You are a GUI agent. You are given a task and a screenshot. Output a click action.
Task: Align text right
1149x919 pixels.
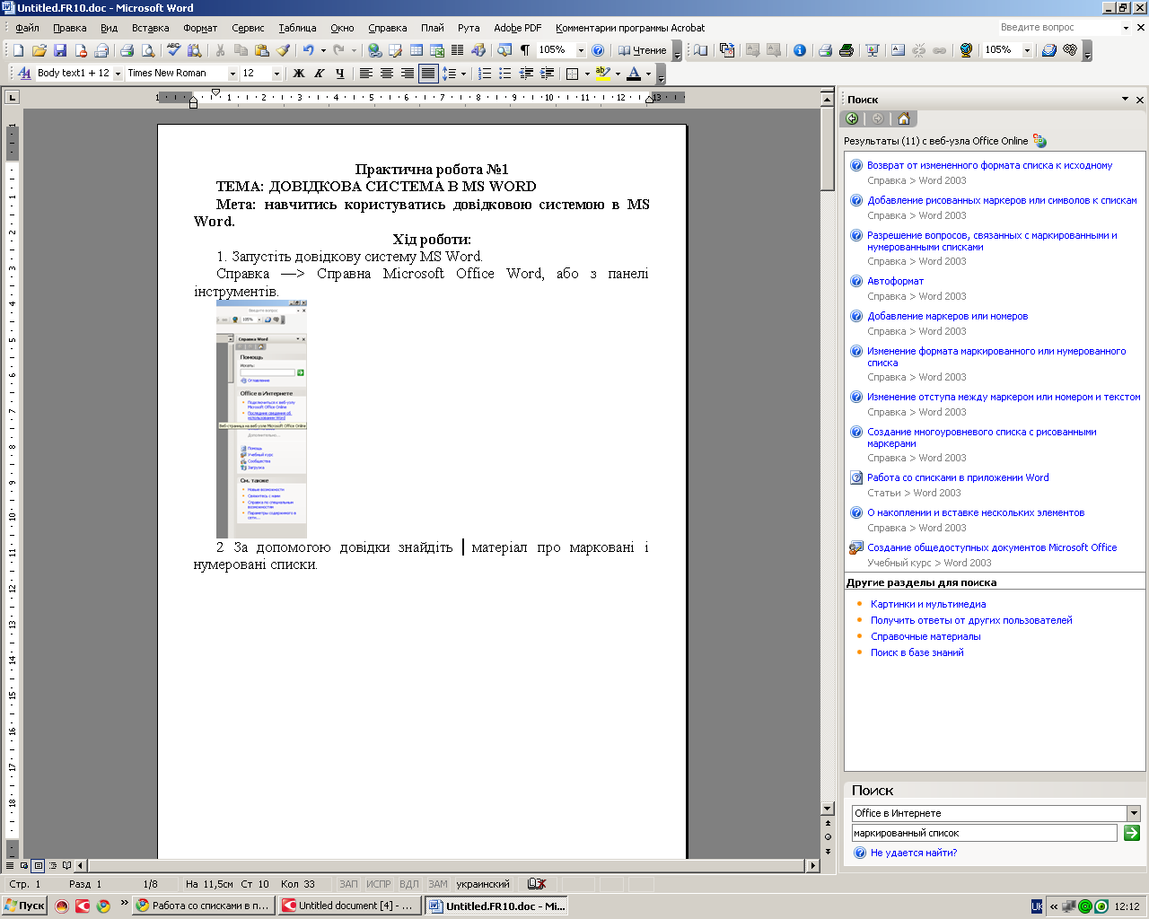408,74
